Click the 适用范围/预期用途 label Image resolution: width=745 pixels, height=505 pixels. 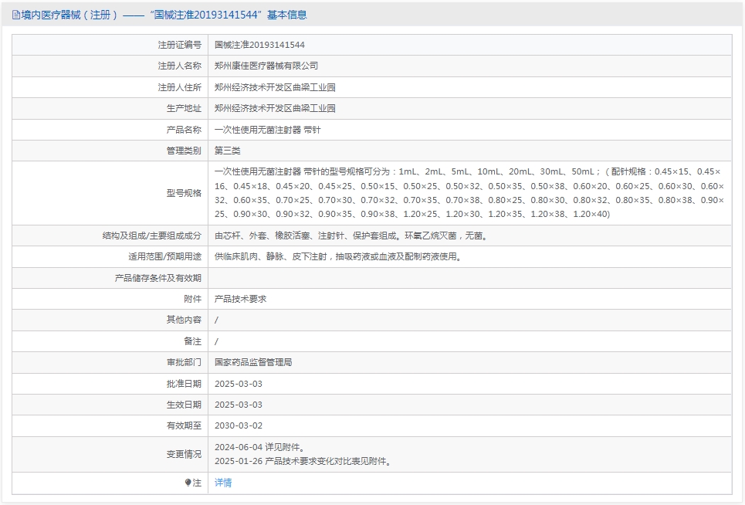[165, 256]
